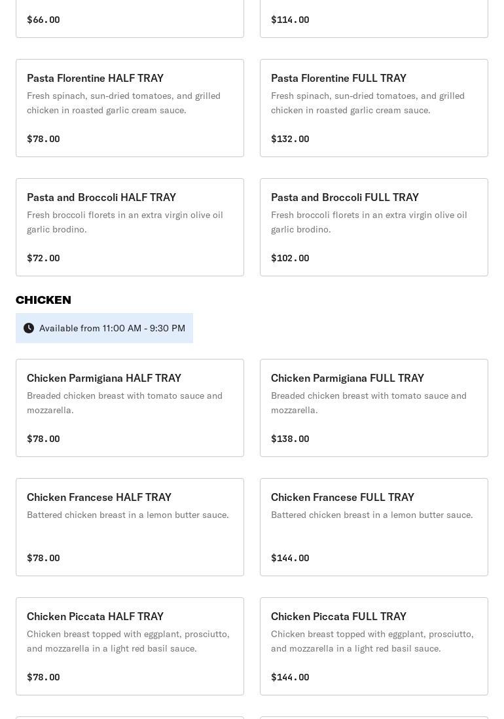This screenshot has height=719, width=504.
Task: Click the clock icon beside availability hours
Action: tap(29, 328)
